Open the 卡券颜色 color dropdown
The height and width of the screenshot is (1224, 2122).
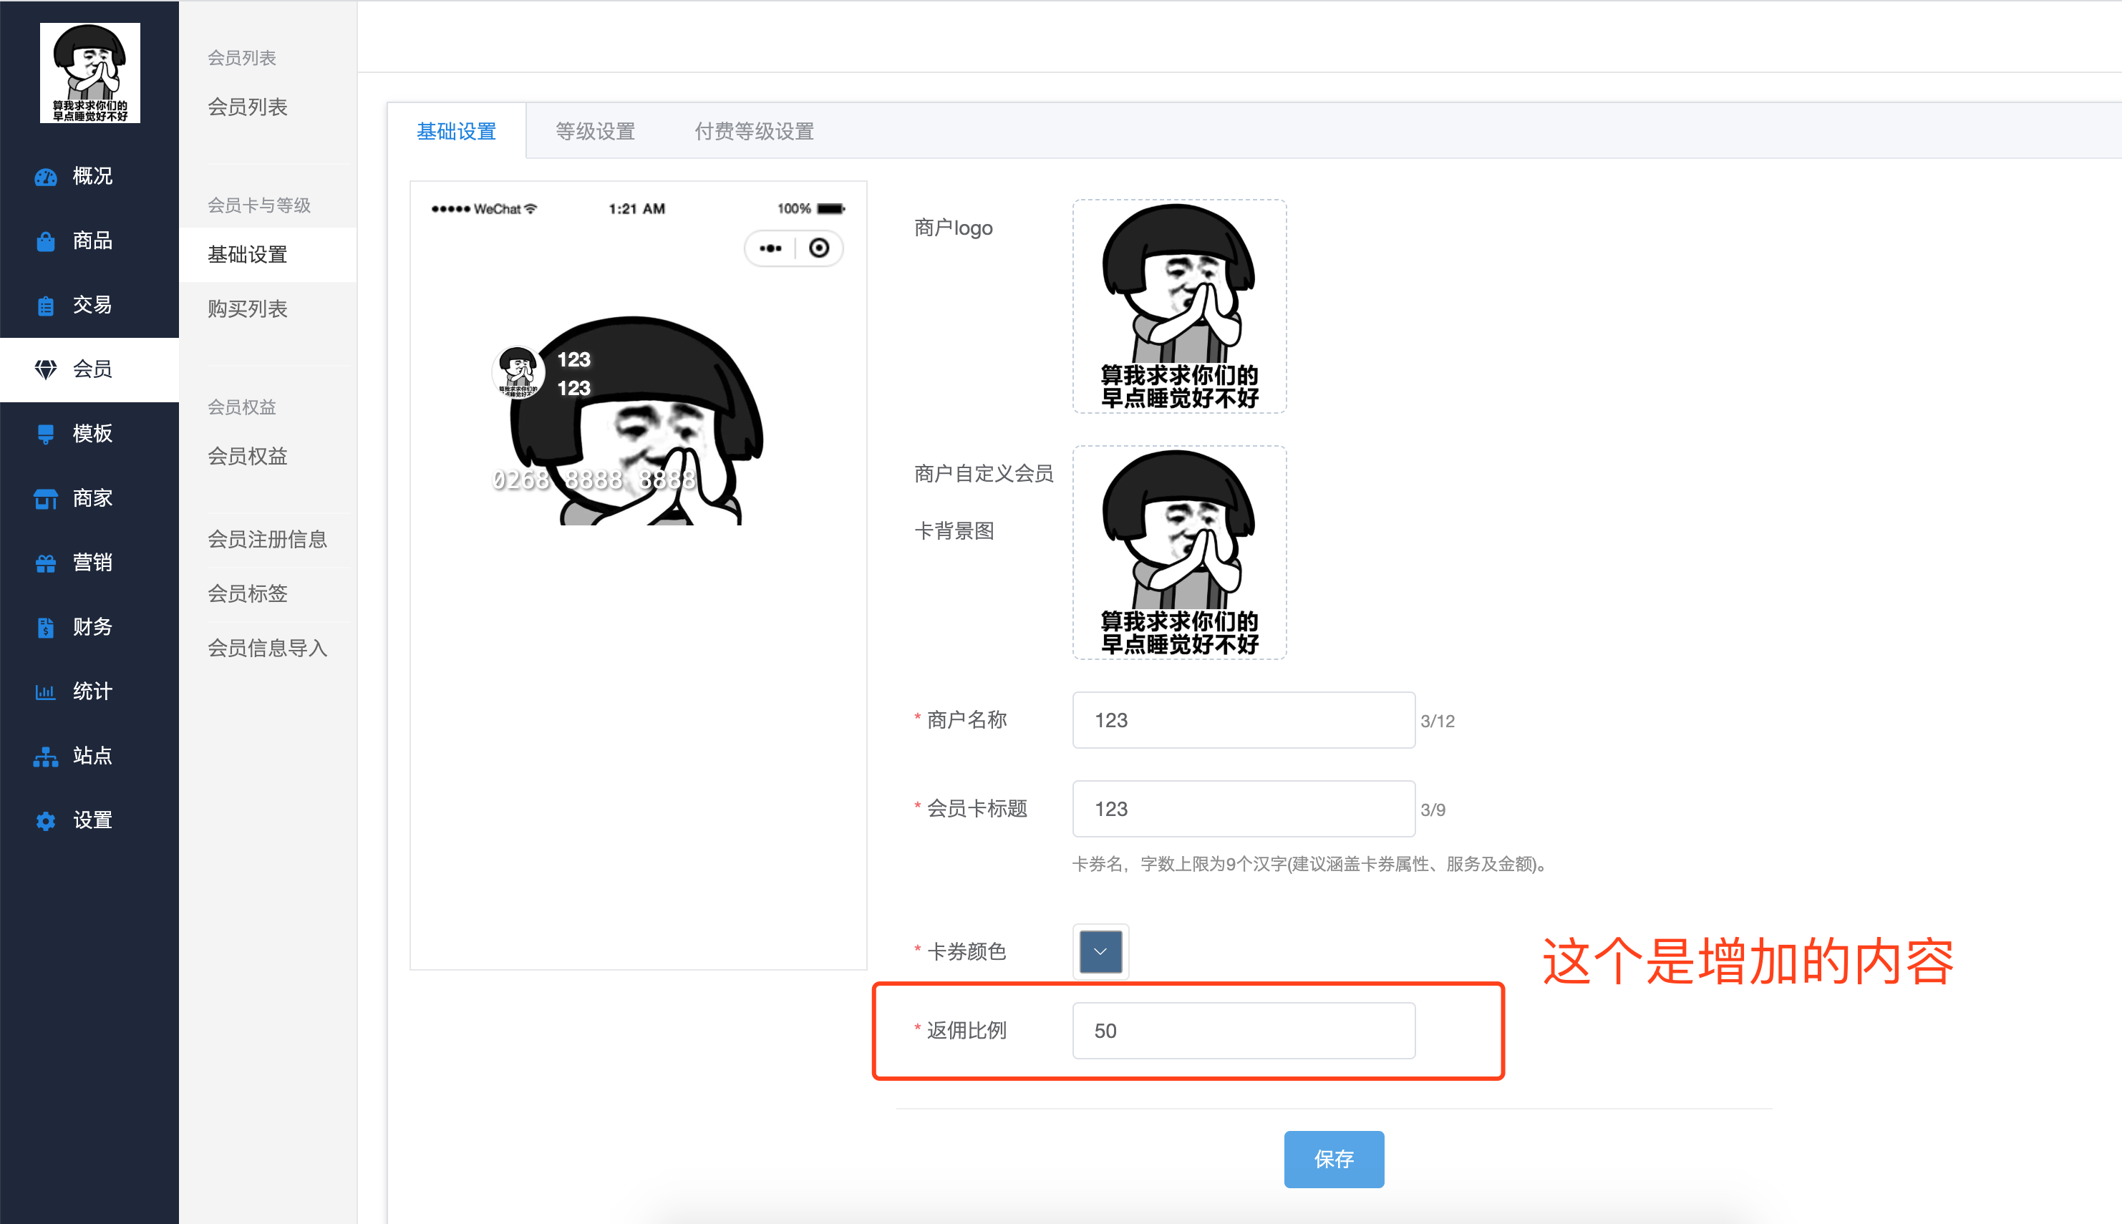point(1100,951)
